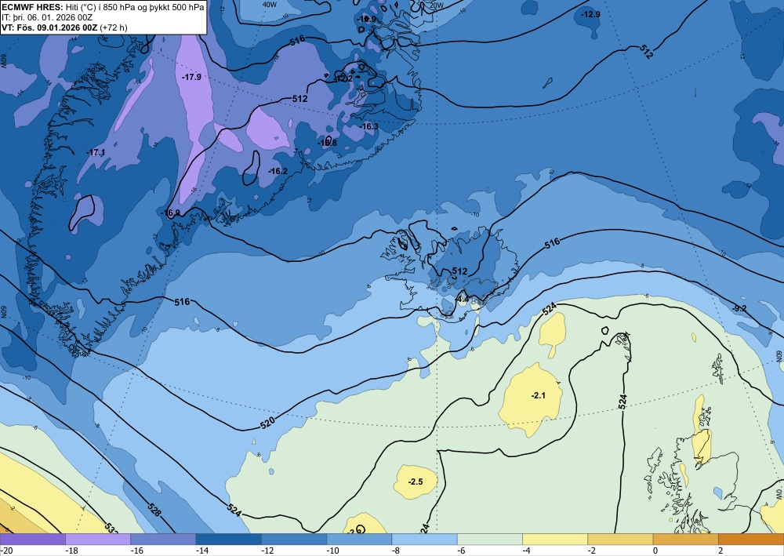
Task: Click the -16.3 temperature value
Action: [369, 126]
